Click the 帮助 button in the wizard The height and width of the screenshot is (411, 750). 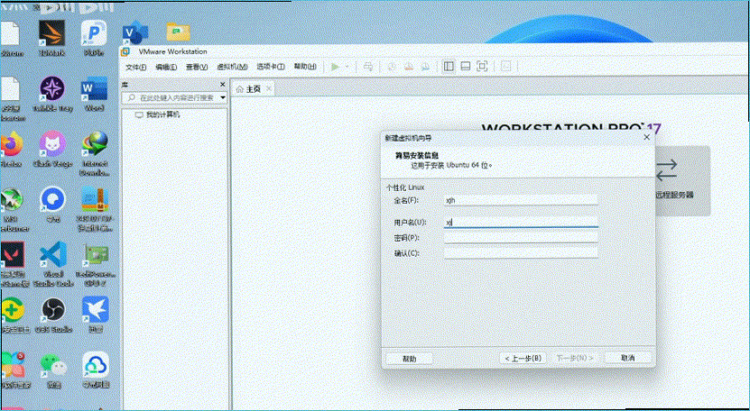pos(410,359)
